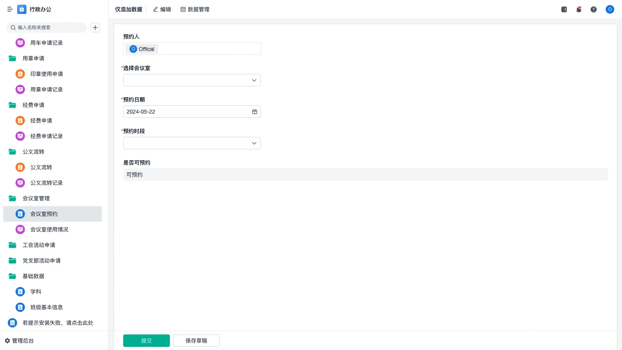Open the 选择会议室 dropdown
The width and height of the screenshot is (622, 350).
[x=192, y=80]
